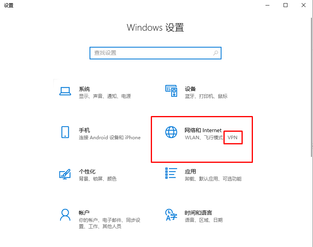Open 帐户 category label
This screenshot has width=313, height=247.
84,213
